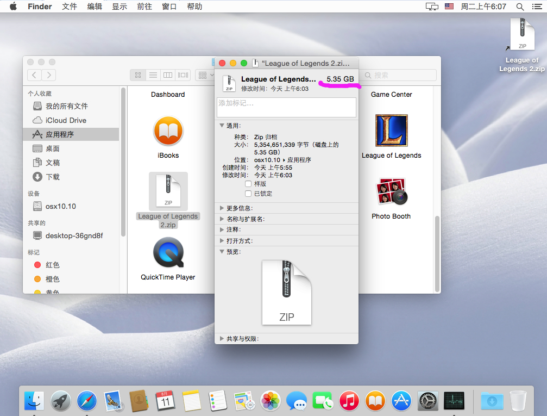Screen dimensions: 547x416
Task: Select 桌面 in Finder sidebar
Action: tap(71, 148)
